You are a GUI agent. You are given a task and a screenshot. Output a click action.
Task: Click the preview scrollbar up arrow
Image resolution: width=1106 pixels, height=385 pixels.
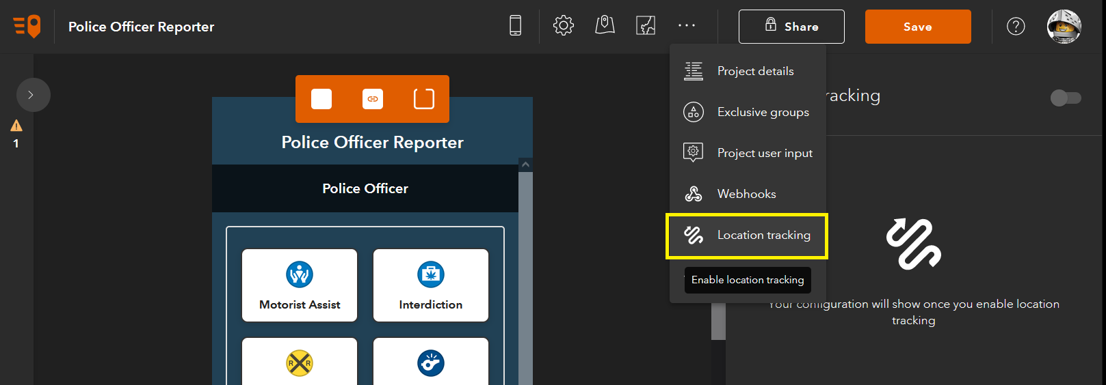[525, 165]
